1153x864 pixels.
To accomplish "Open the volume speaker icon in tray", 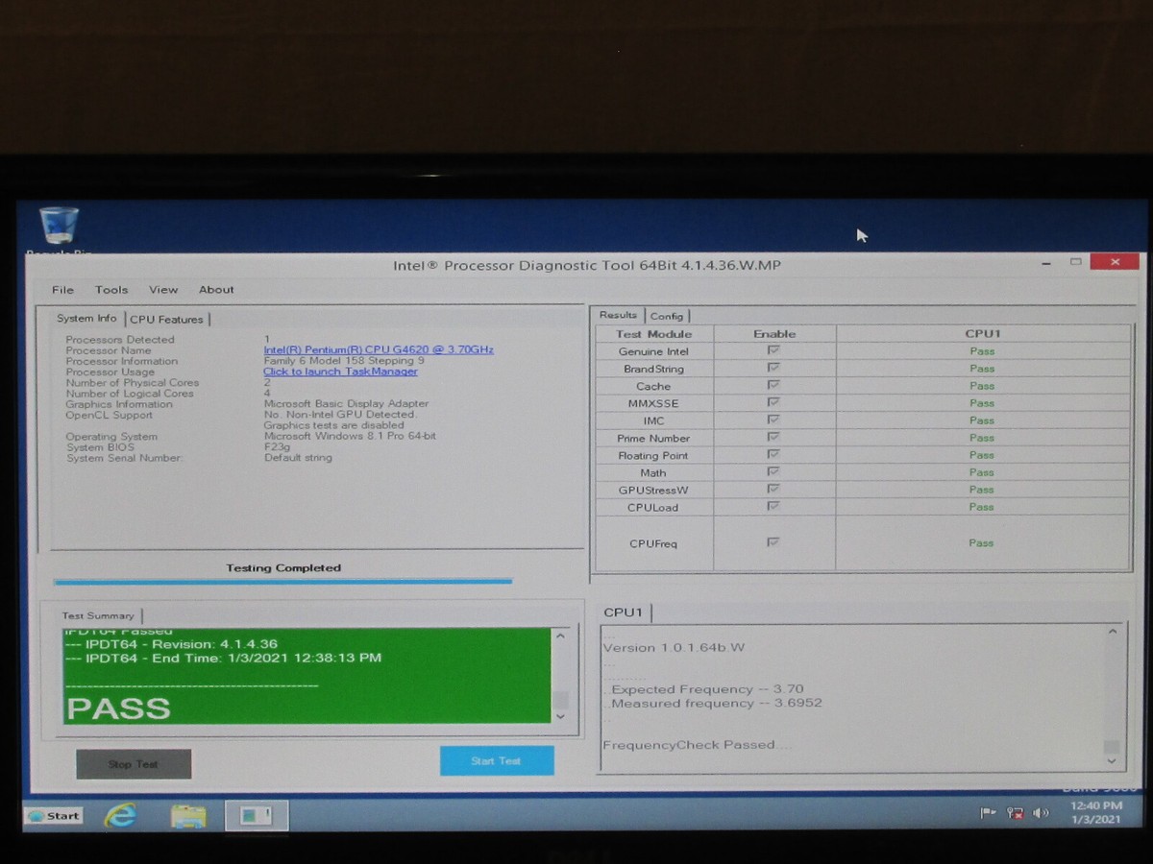I will (x=1041, y=813).
